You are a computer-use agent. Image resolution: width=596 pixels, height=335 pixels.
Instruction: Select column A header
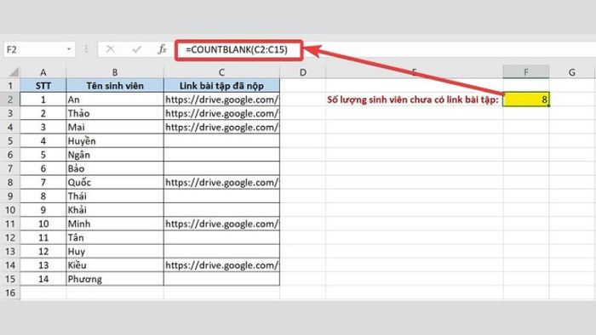[43, 72]
